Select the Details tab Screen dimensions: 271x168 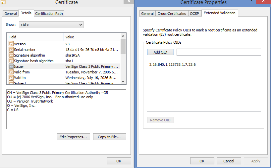pos(26,13)
